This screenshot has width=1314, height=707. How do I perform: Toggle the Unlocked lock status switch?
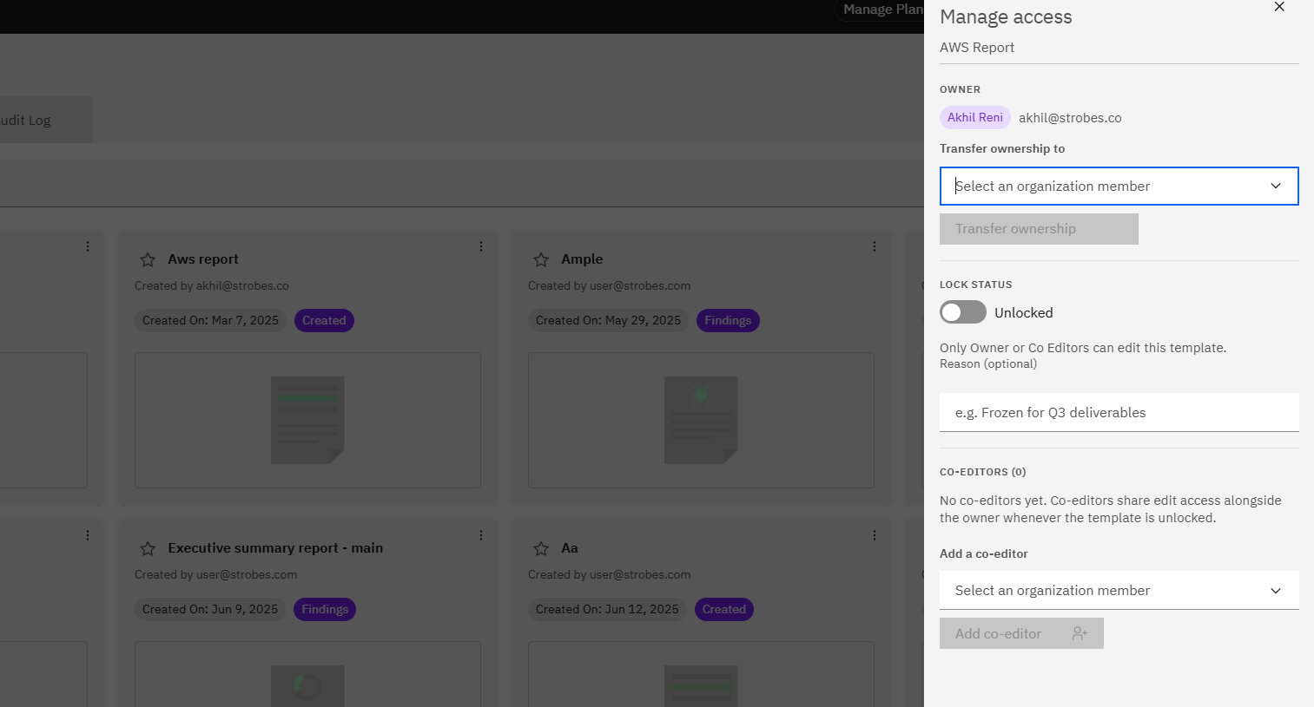pos(963,312)
